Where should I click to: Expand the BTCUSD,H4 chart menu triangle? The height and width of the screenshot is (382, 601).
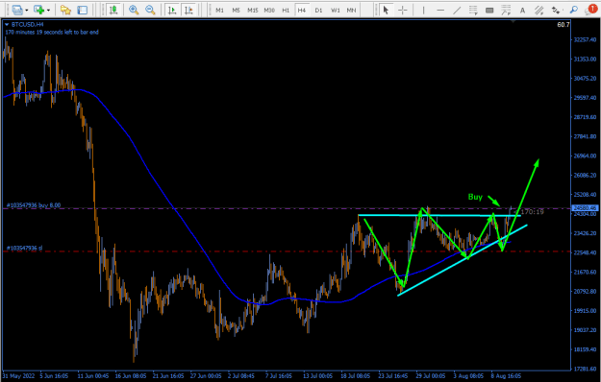pos(7,24)
